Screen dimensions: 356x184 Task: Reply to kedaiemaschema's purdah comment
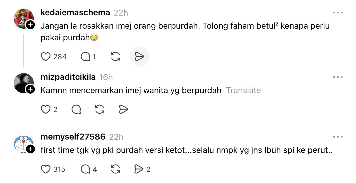pyautogui.click(x=85, y=57)
